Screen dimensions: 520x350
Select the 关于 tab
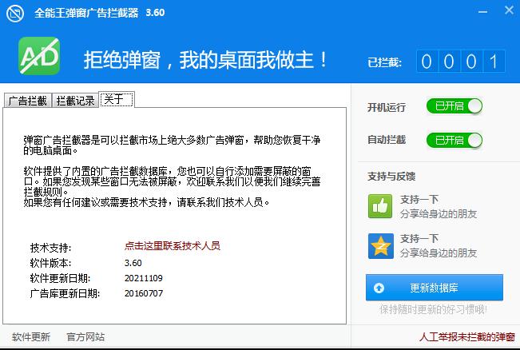pyautogui.click(x=115, y=100)
